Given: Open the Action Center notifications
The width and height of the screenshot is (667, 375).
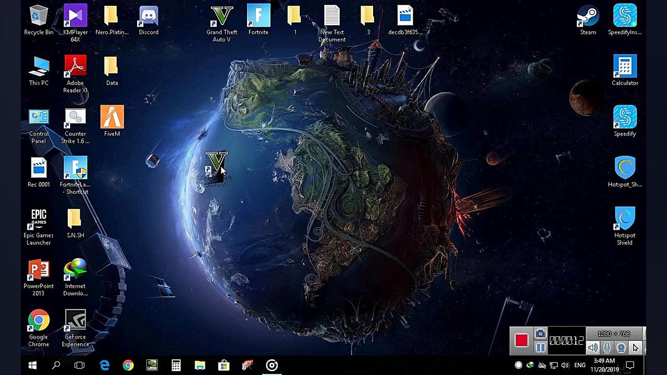Looking at the screenshot, I should point(630,365).
